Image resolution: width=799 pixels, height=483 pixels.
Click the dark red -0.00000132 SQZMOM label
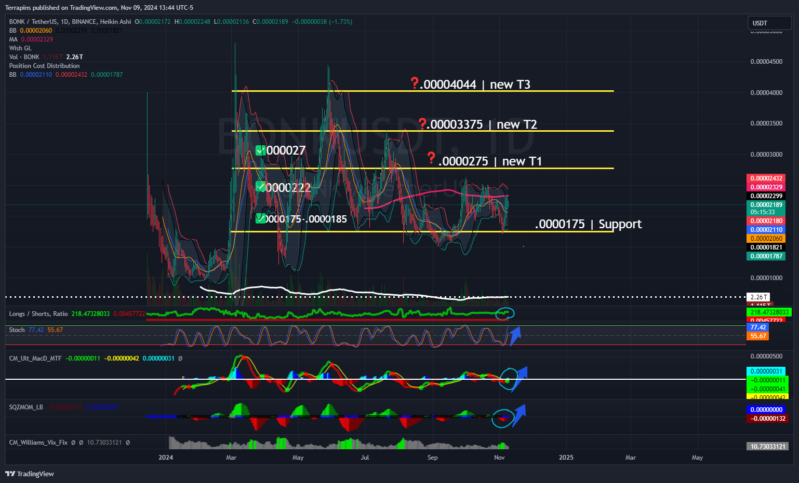767,419
